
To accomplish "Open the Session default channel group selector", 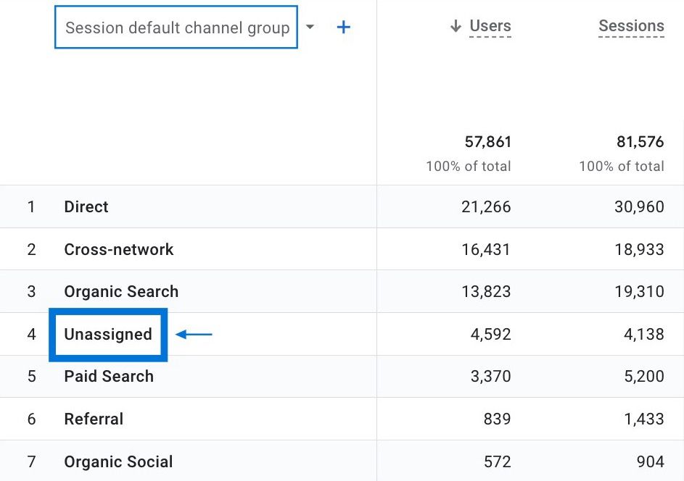I will point(176,28).
